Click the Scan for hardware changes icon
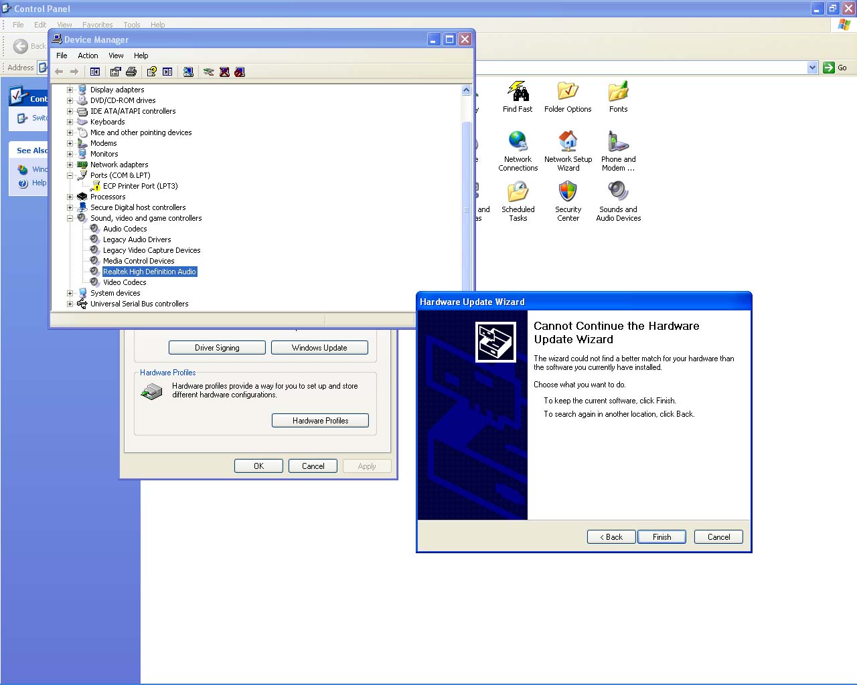Viewport: 857px width, 685px height. click(188, 72)
